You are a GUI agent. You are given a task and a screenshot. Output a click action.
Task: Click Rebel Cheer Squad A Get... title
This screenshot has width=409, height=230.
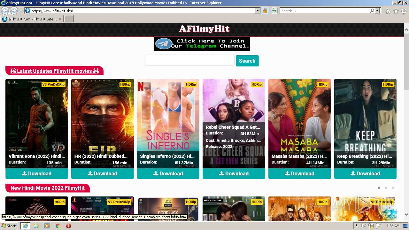[x=233, y=127]
